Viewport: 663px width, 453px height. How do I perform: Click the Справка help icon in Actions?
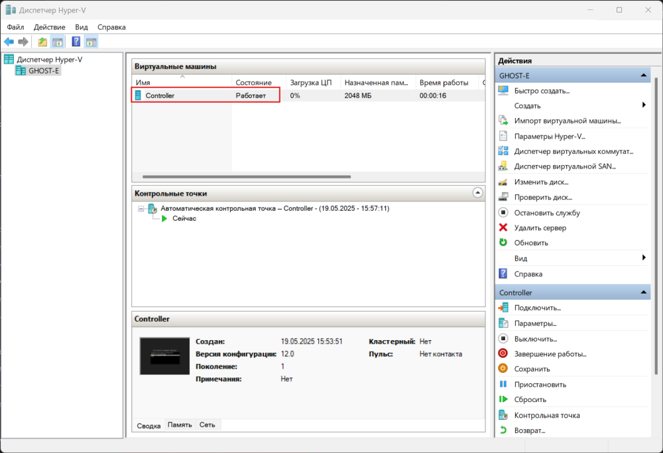(503, 274)
